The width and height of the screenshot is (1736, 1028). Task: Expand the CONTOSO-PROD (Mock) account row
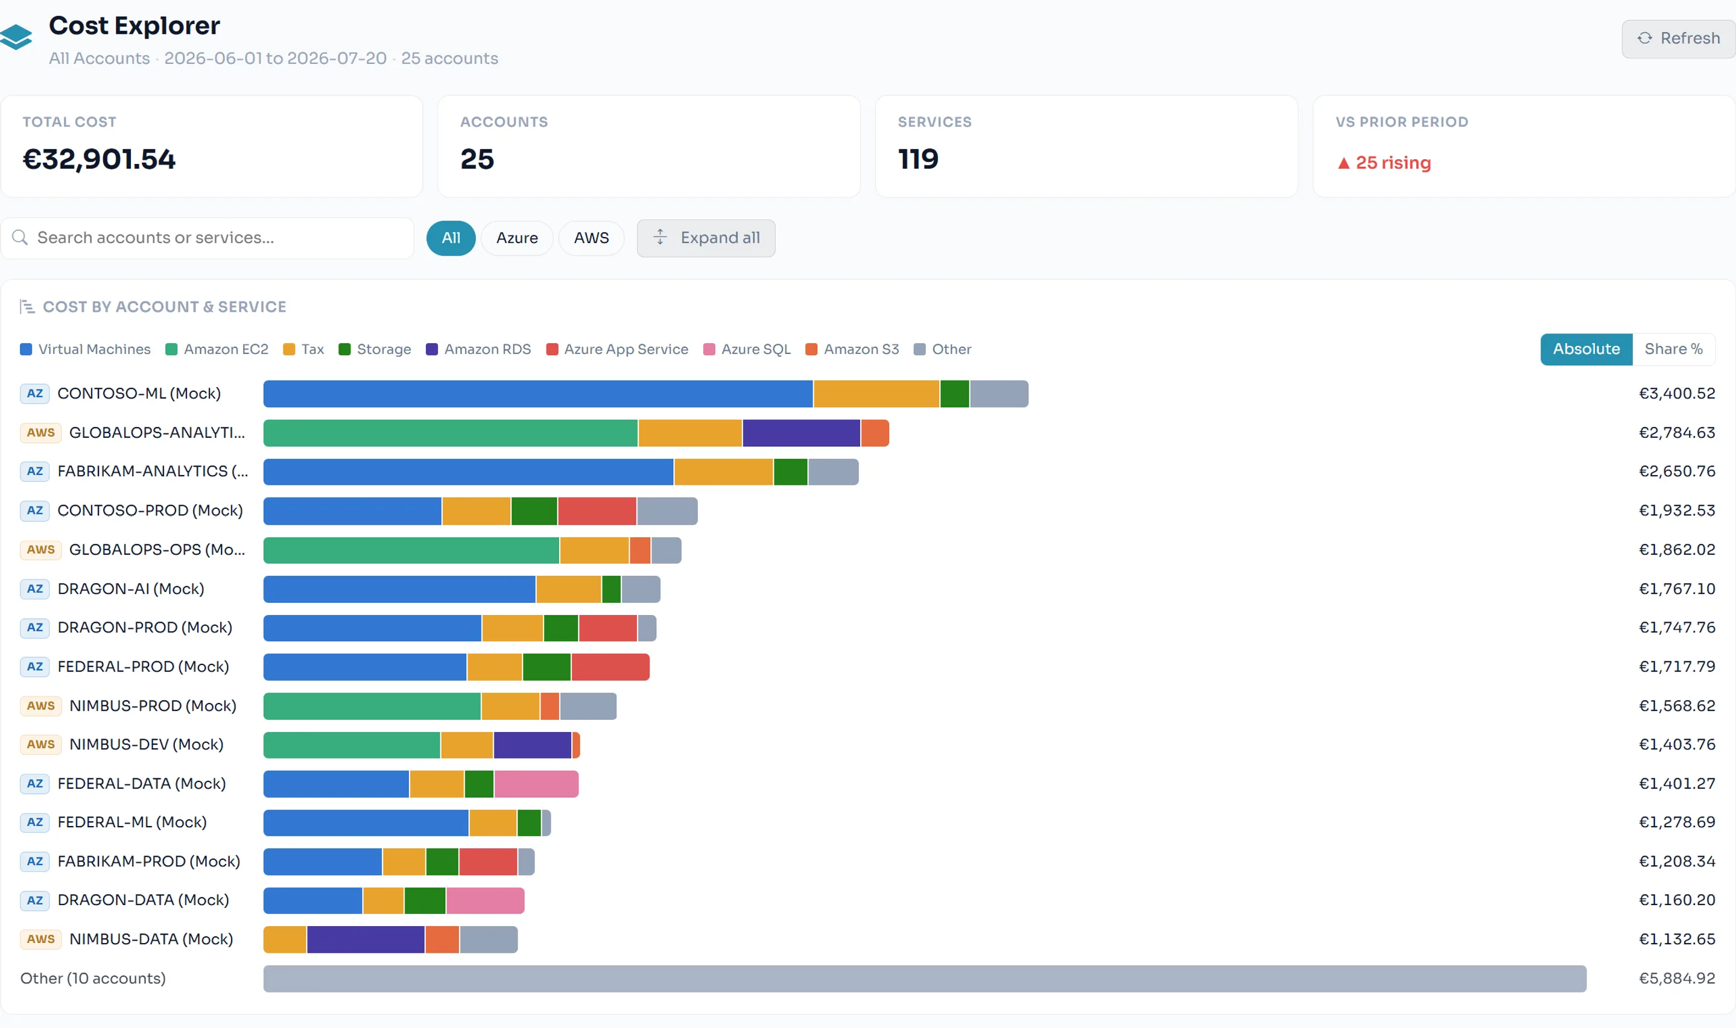[x=867, y=511]
